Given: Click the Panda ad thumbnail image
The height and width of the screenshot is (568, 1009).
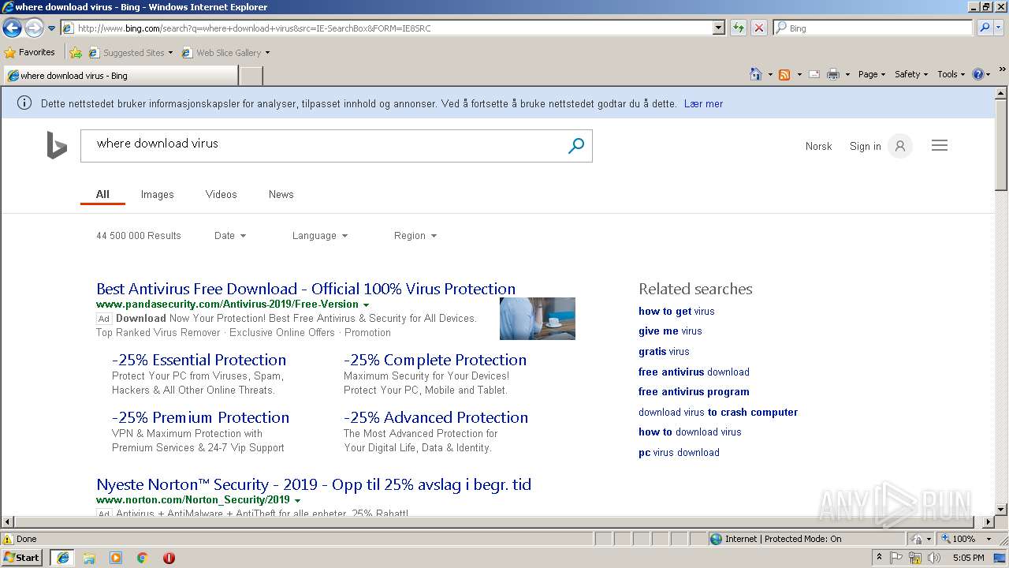Looking at the screenshot, I should coord(538,318).
